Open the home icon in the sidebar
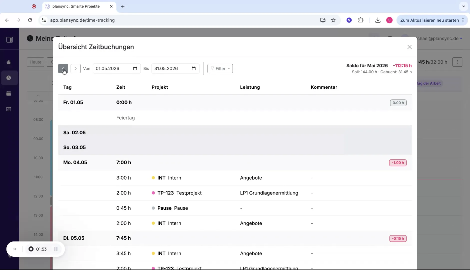The image size is (470, 270). point(9,62)
